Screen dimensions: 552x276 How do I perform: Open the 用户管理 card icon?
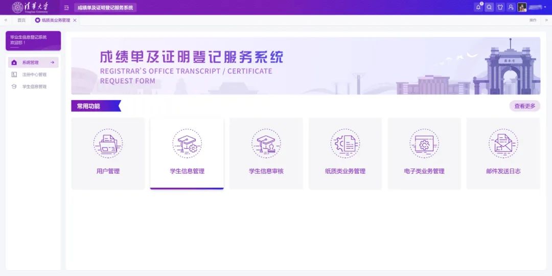[x=108, y=144]
